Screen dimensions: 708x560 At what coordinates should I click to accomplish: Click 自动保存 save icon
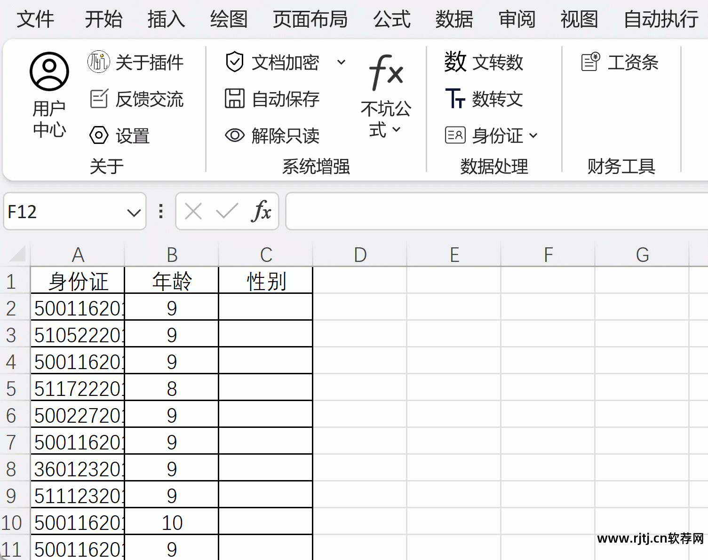234,99
